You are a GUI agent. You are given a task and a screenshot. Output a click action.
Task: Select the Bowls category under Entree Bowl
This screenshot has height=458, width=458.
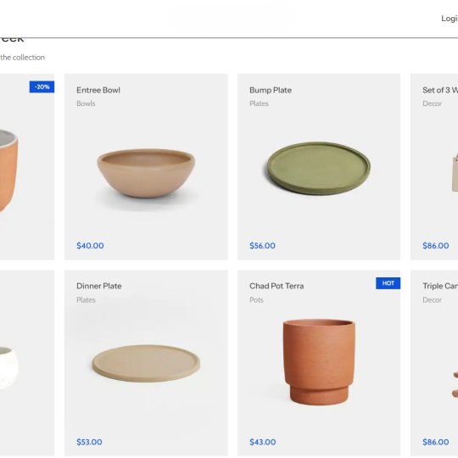tap(86, 103)
